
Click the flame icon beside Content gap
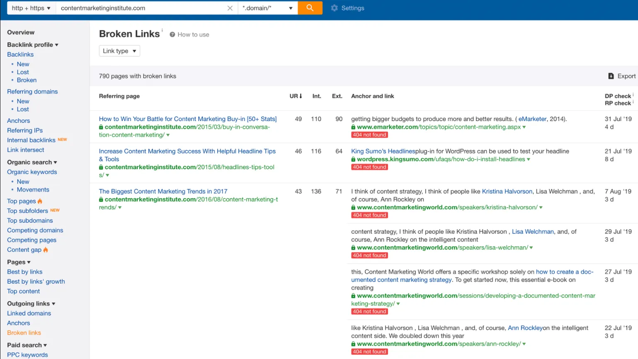point(46,250)
